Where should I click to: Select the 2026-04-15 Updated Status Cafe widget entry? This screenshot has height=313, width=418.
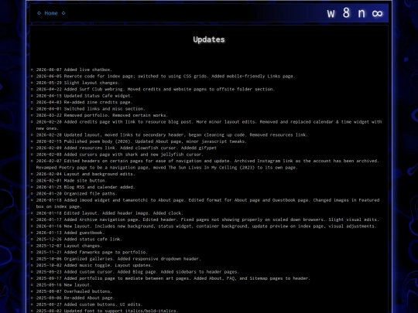point(84,96)
